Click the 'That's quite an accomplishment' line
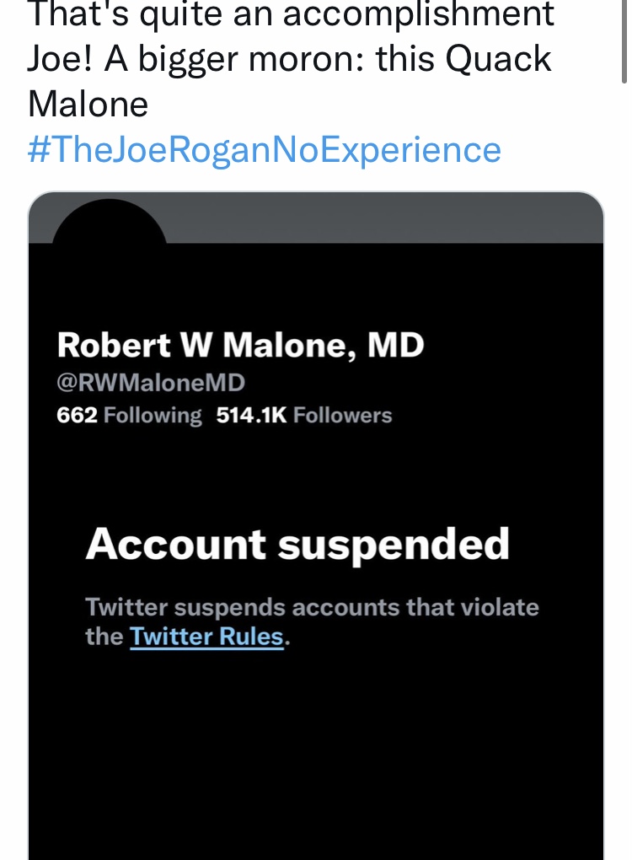Viewport: 632px width, 860px height. [x=291, y=14]
